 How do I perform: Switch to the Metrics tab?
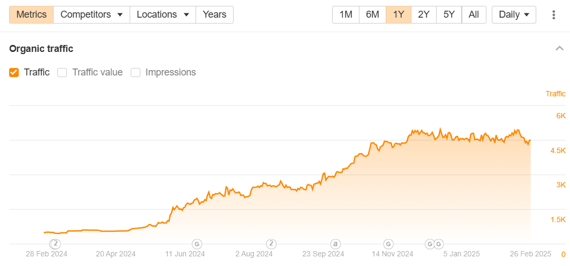click(x=32, y=15)
